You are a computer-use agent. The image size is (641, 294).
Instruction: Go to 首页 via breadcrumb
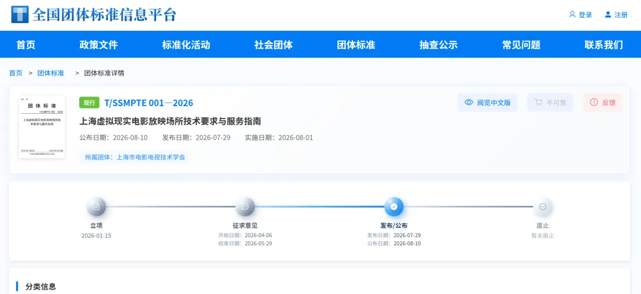click(x=16, y=73)
